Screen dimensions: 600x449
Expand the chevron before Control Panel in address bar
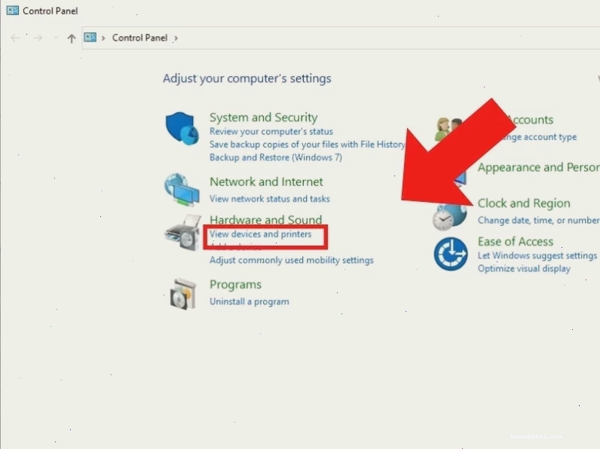103,38
